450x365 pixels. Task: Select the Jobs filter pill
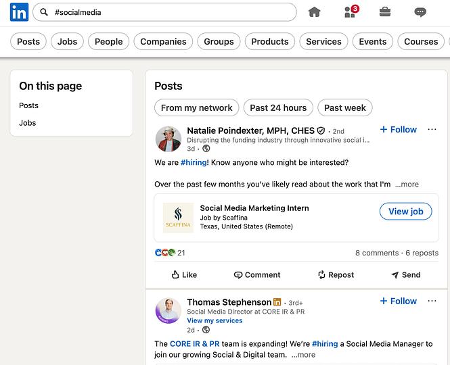67,42
